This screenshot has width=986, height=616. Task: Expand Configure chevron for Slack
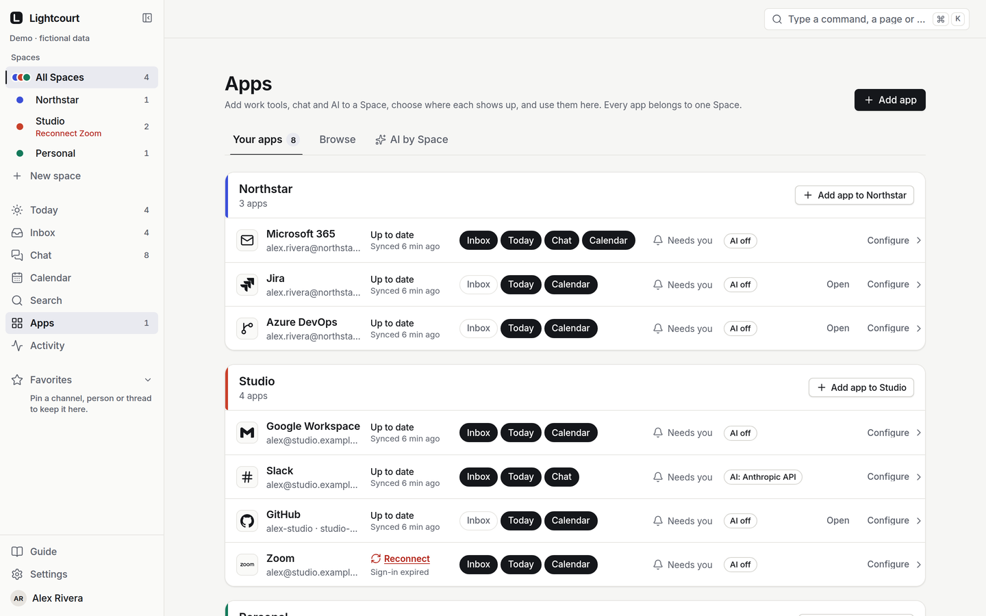(919, 477)
